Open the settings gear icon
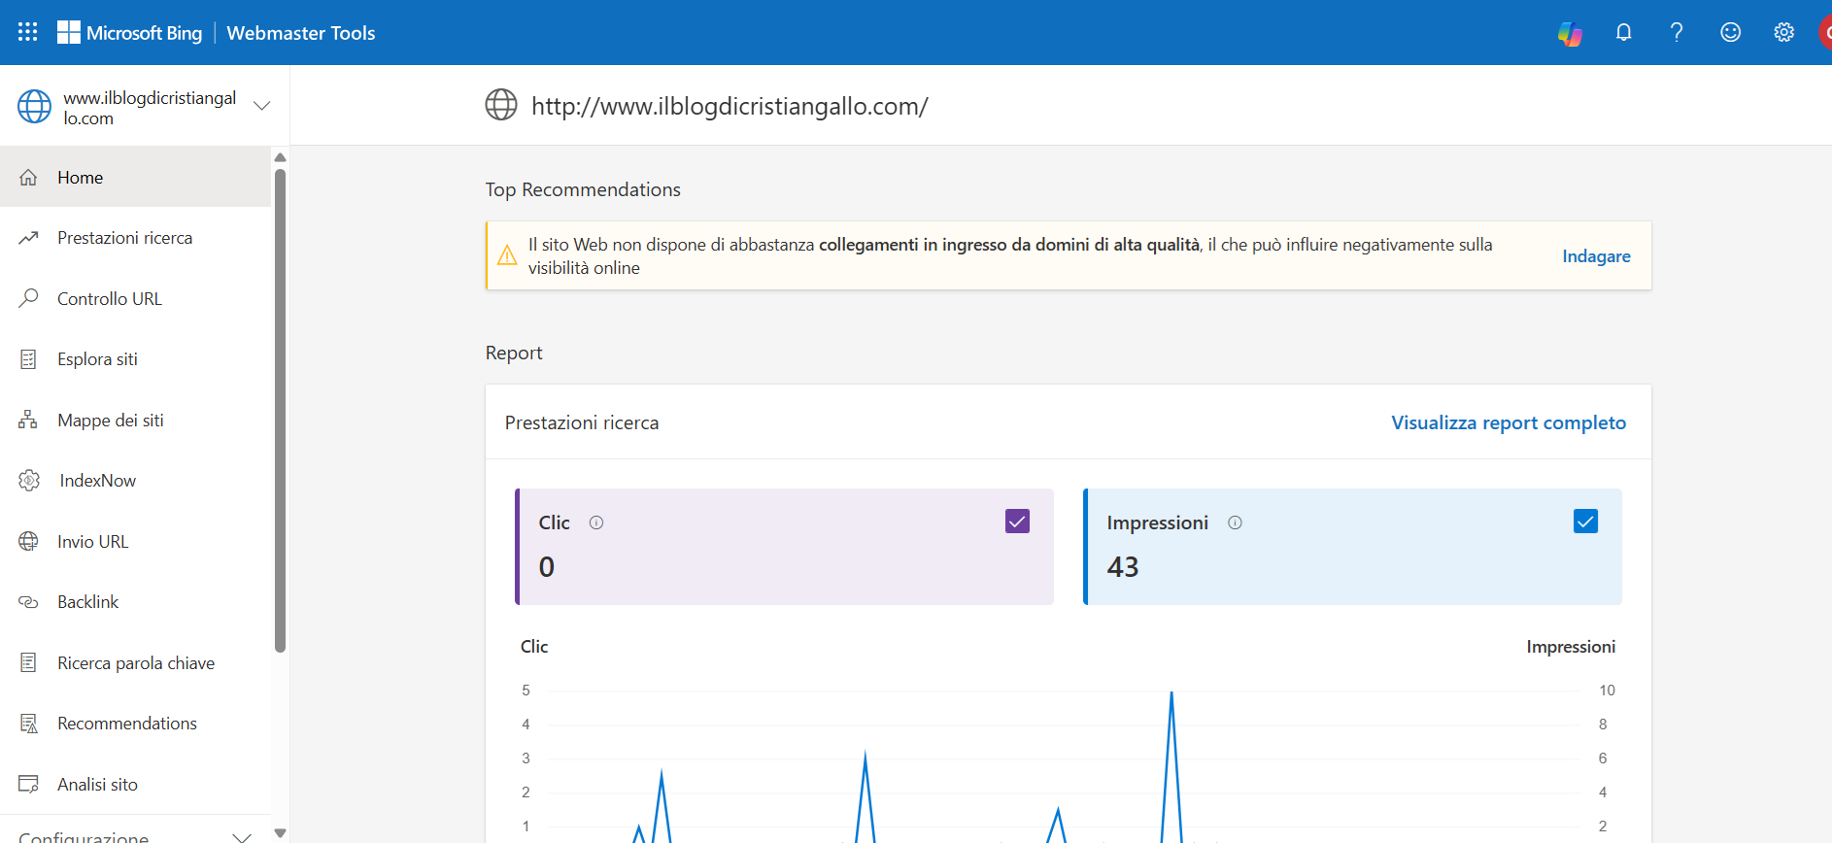Image resolution: width=1832 pixels, height=843 pixels. [x=1783, y=32]
